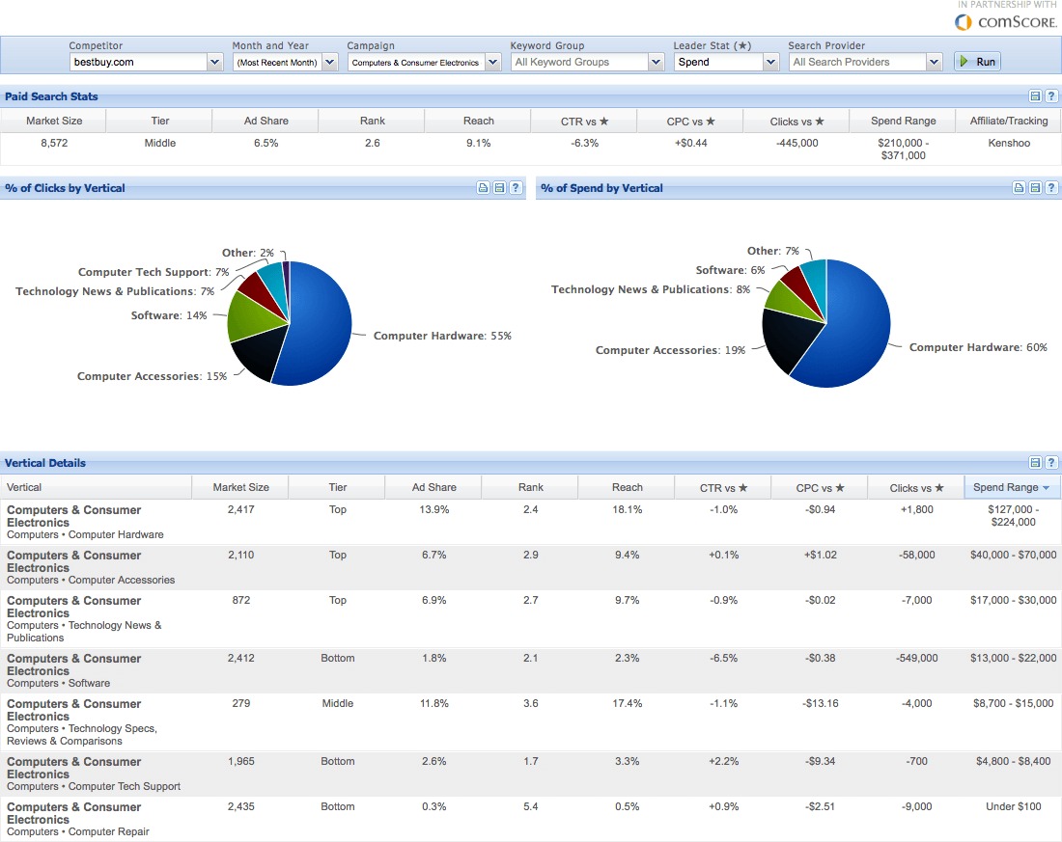Image resolution: width=1062 pixels, height=842 pixels.
Task: Save the % of Spend by Vertical chart
Action: (x=1035, y=188)
